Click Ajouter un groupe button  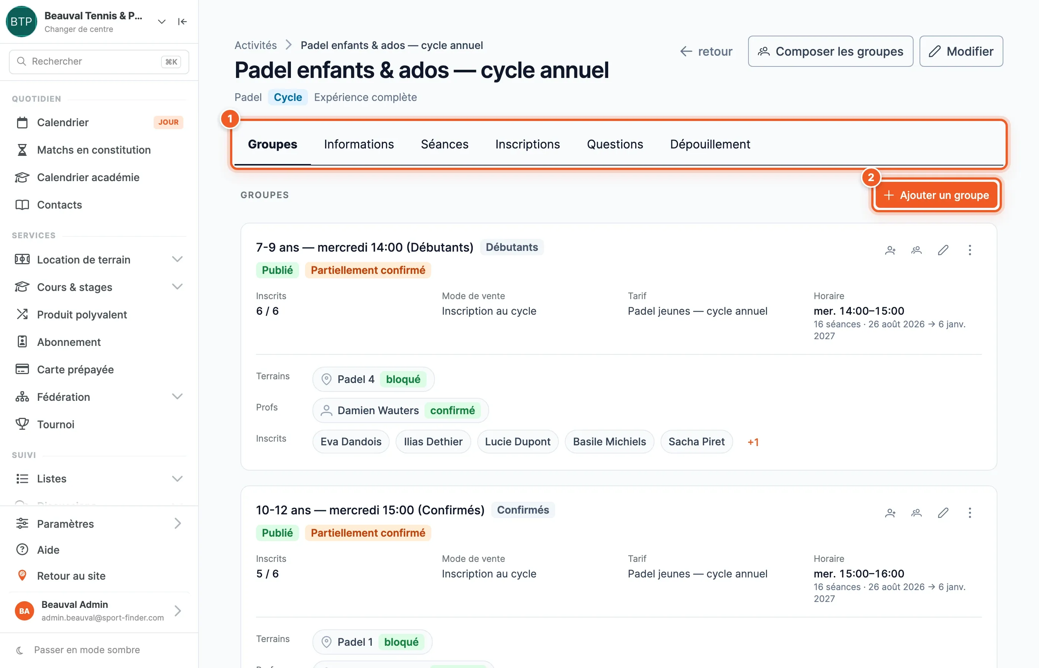point(936,195)
